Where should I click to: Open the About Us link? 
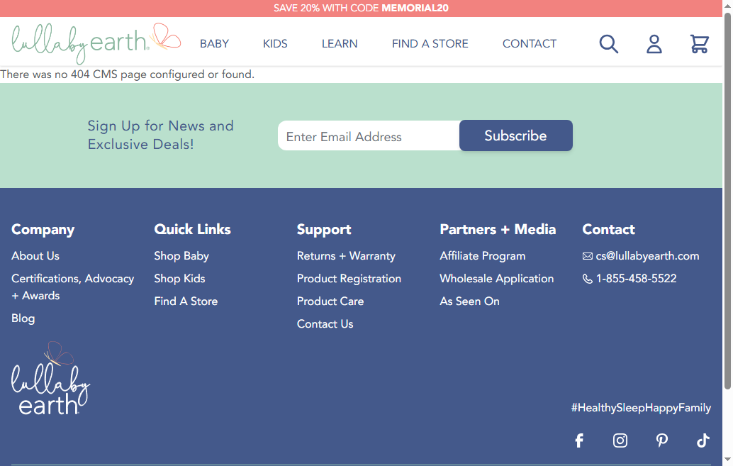tap(35, 256)
